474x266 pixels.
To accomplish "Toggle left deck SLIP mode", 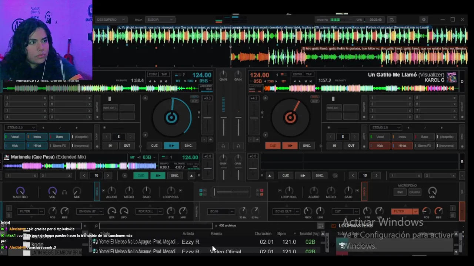I will click(x=194, y=101).
